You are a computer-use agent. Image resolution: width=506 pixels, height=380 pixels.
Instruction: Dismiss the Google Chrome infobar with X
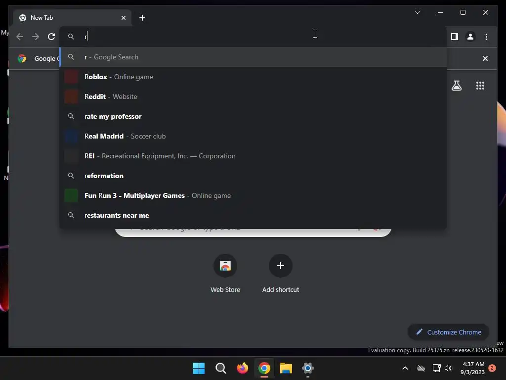pyautogui.click(x=485, y=58)
